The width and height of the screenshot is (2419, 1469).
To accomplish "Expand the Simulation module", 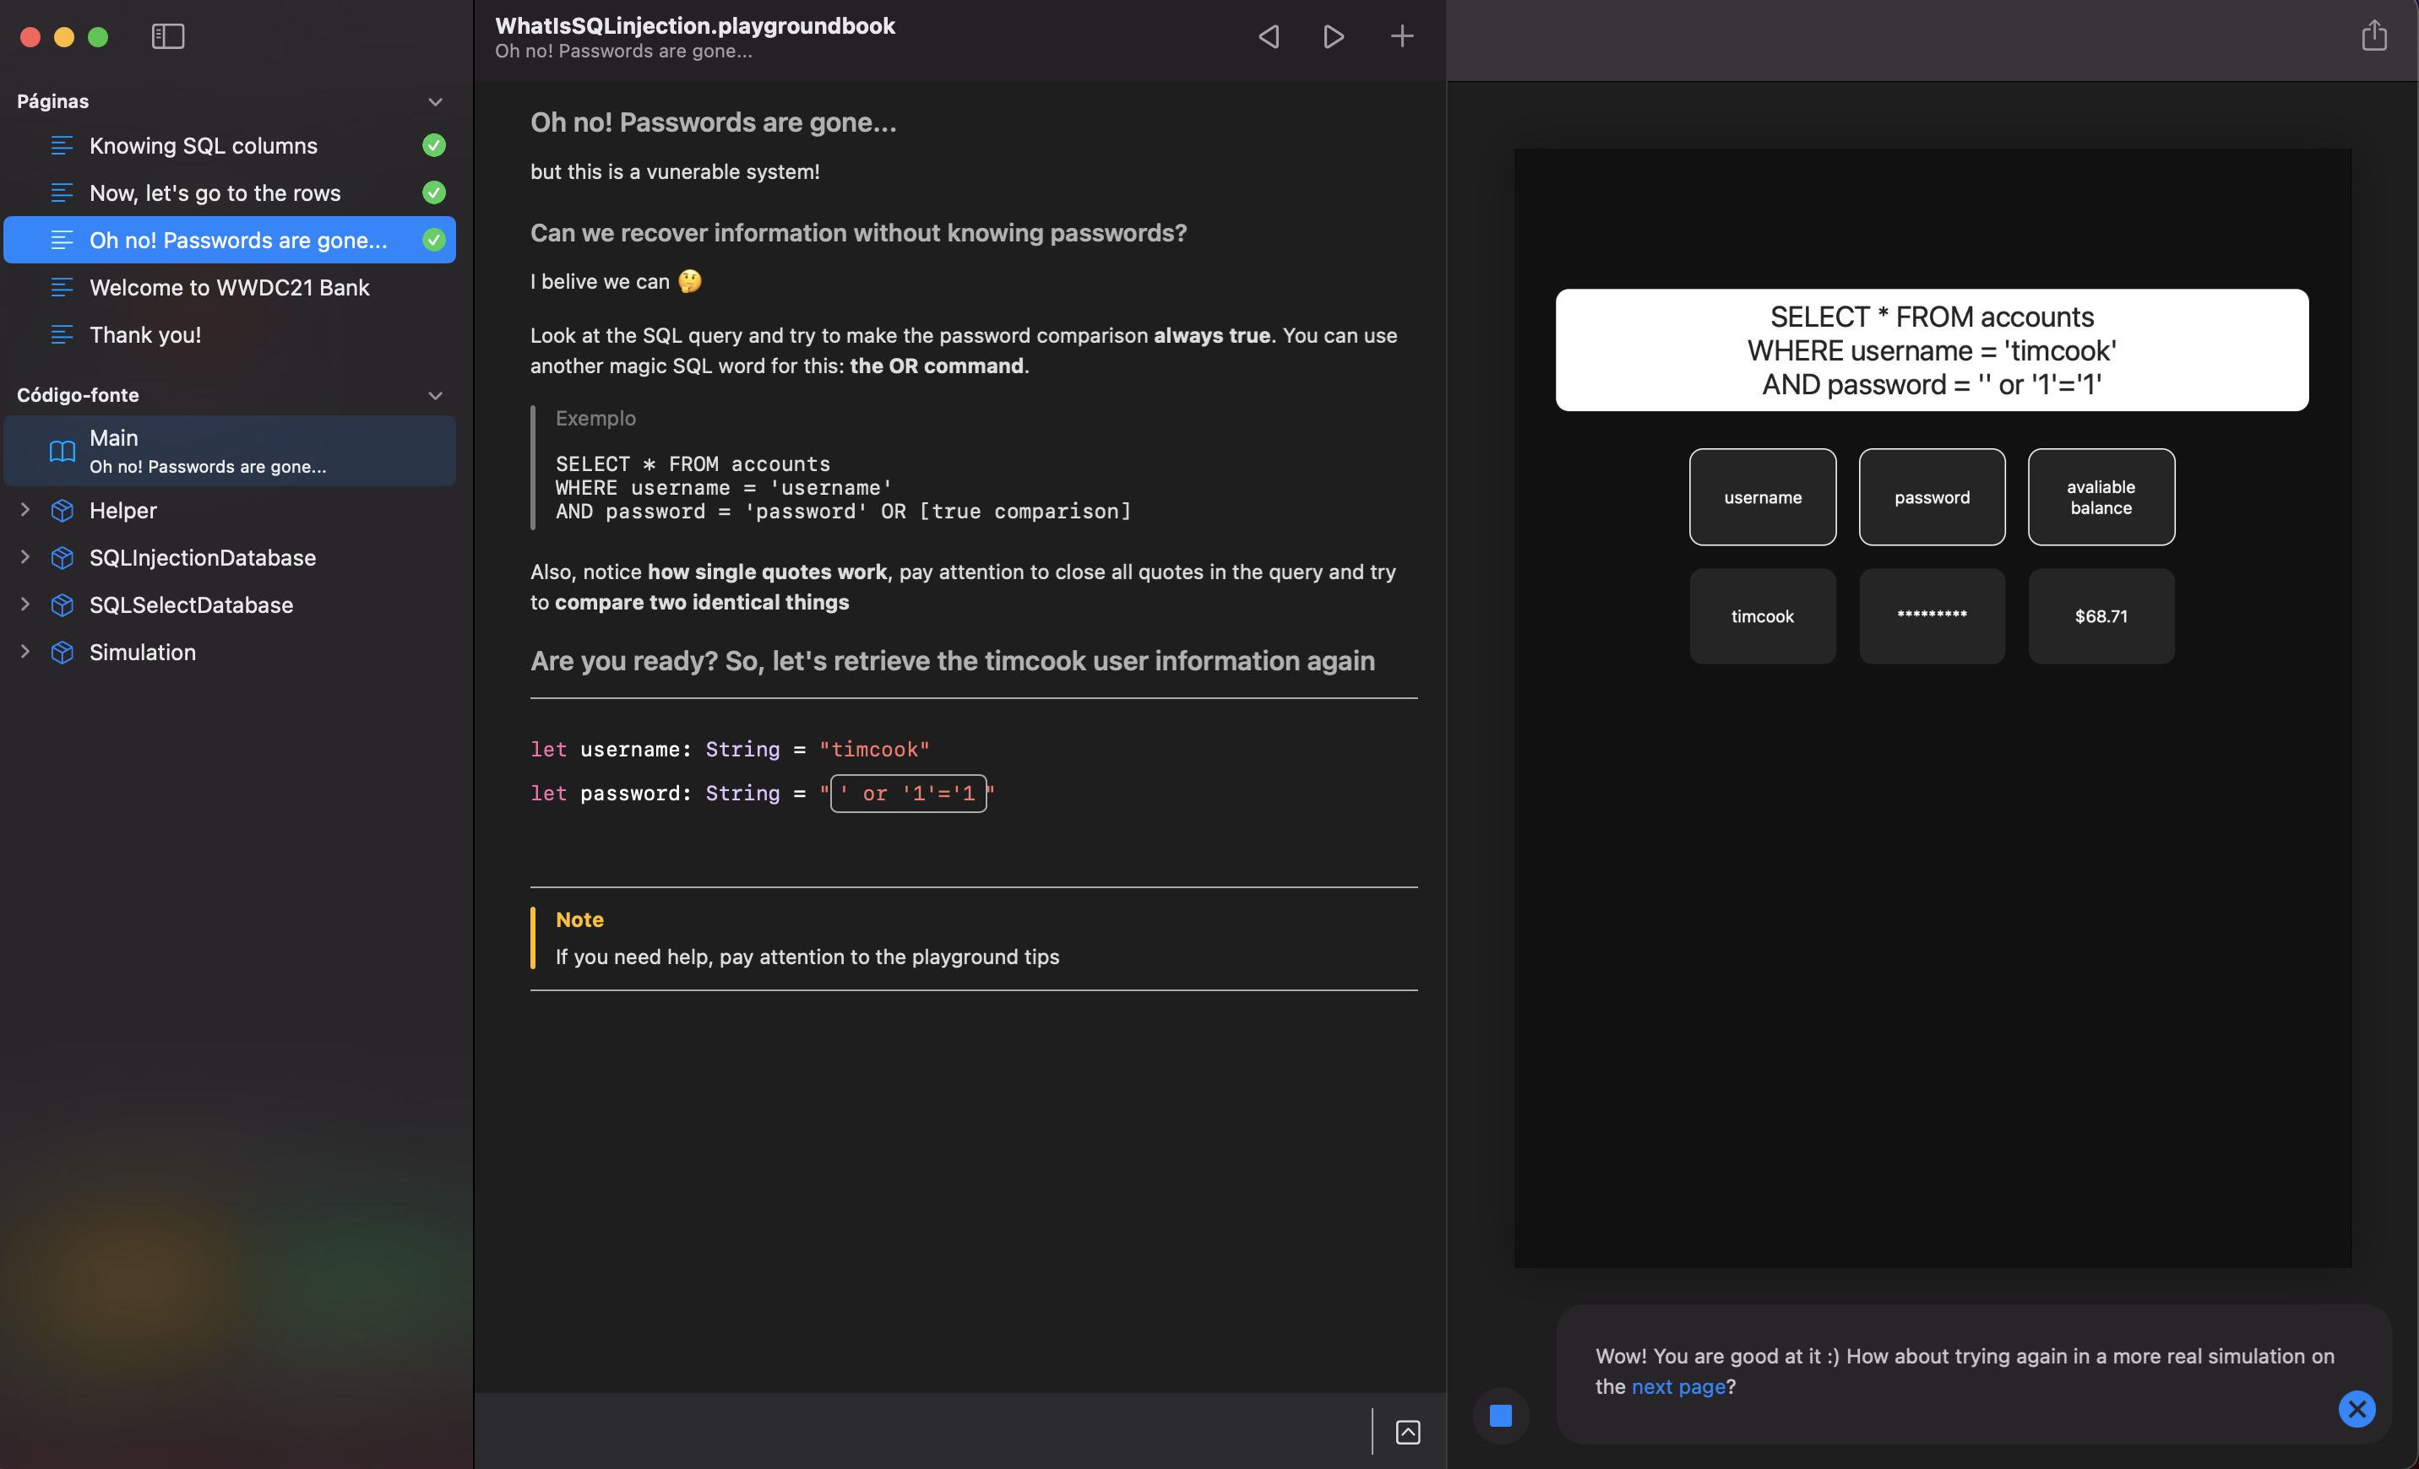I will click(x=25, y=652).
